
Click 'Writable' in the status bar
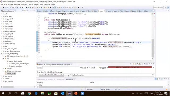click(x=90, y=90)
